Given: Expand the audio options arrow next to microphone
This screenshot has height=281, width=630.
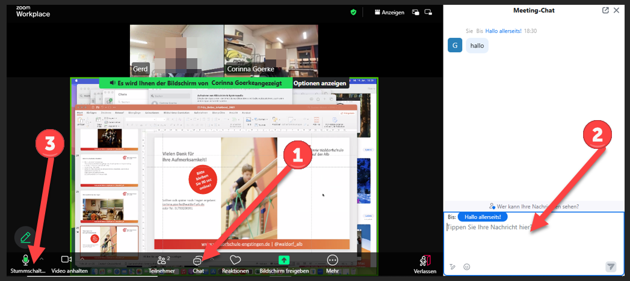Looking at the screenshot, I should click(x=42, y=258).
